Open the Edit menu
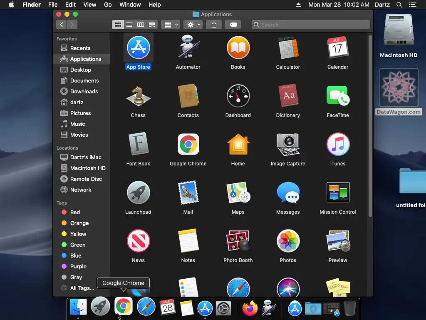 [x=70, y=5]
